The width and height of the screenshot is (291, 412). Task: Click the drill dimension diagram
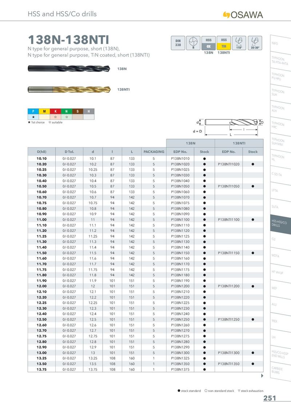[x=228, y=127]
